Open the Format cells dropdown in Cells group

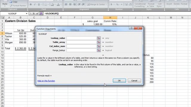click(x=184, y=4)
